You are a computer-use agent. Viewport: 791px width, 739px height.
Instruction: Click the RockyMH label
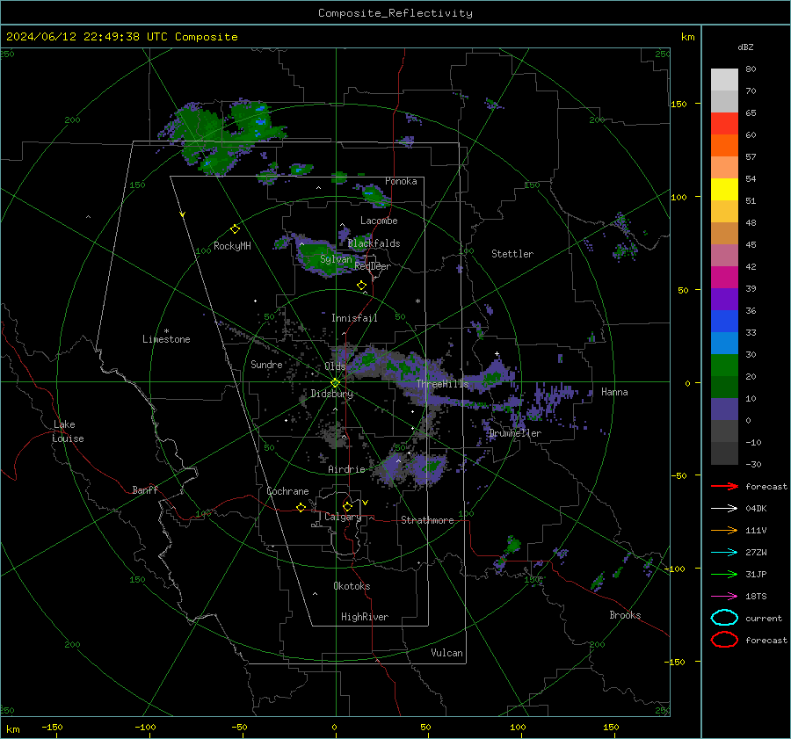tap(232, 246)
